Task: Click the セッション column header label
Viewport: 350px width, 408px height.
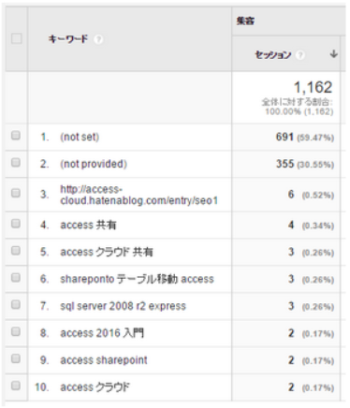Action: [x=273, y=55]
